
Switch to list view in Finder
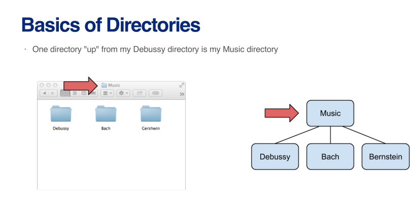coord(75,93)
